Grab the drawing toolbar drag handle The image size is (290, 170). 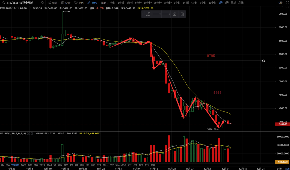coord(143,14)
